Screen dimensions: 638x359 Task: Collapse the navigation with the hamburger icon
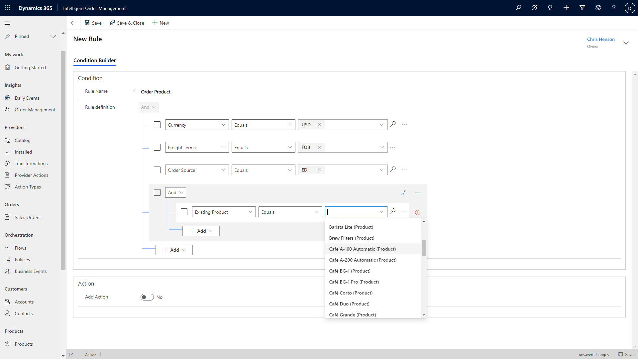(7, 23)
